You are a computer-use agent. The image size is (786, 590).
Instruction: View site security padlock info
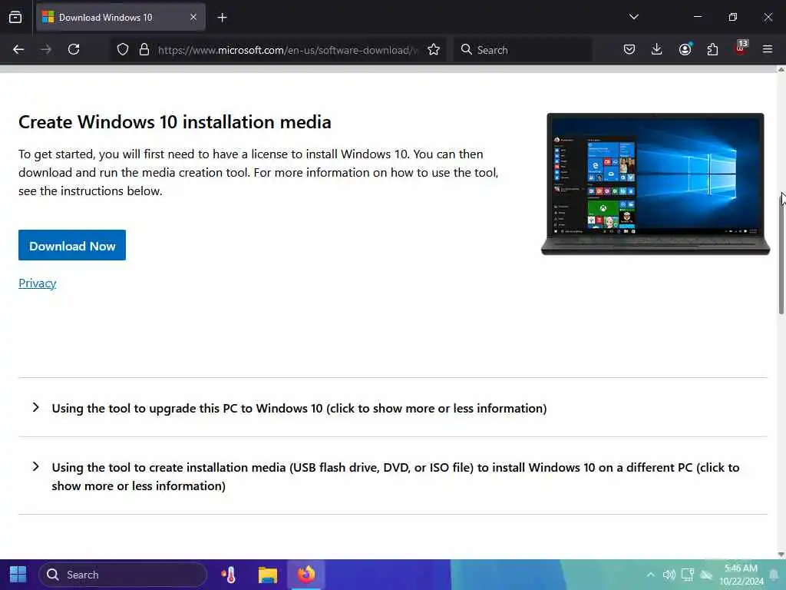tap(144, 49)
